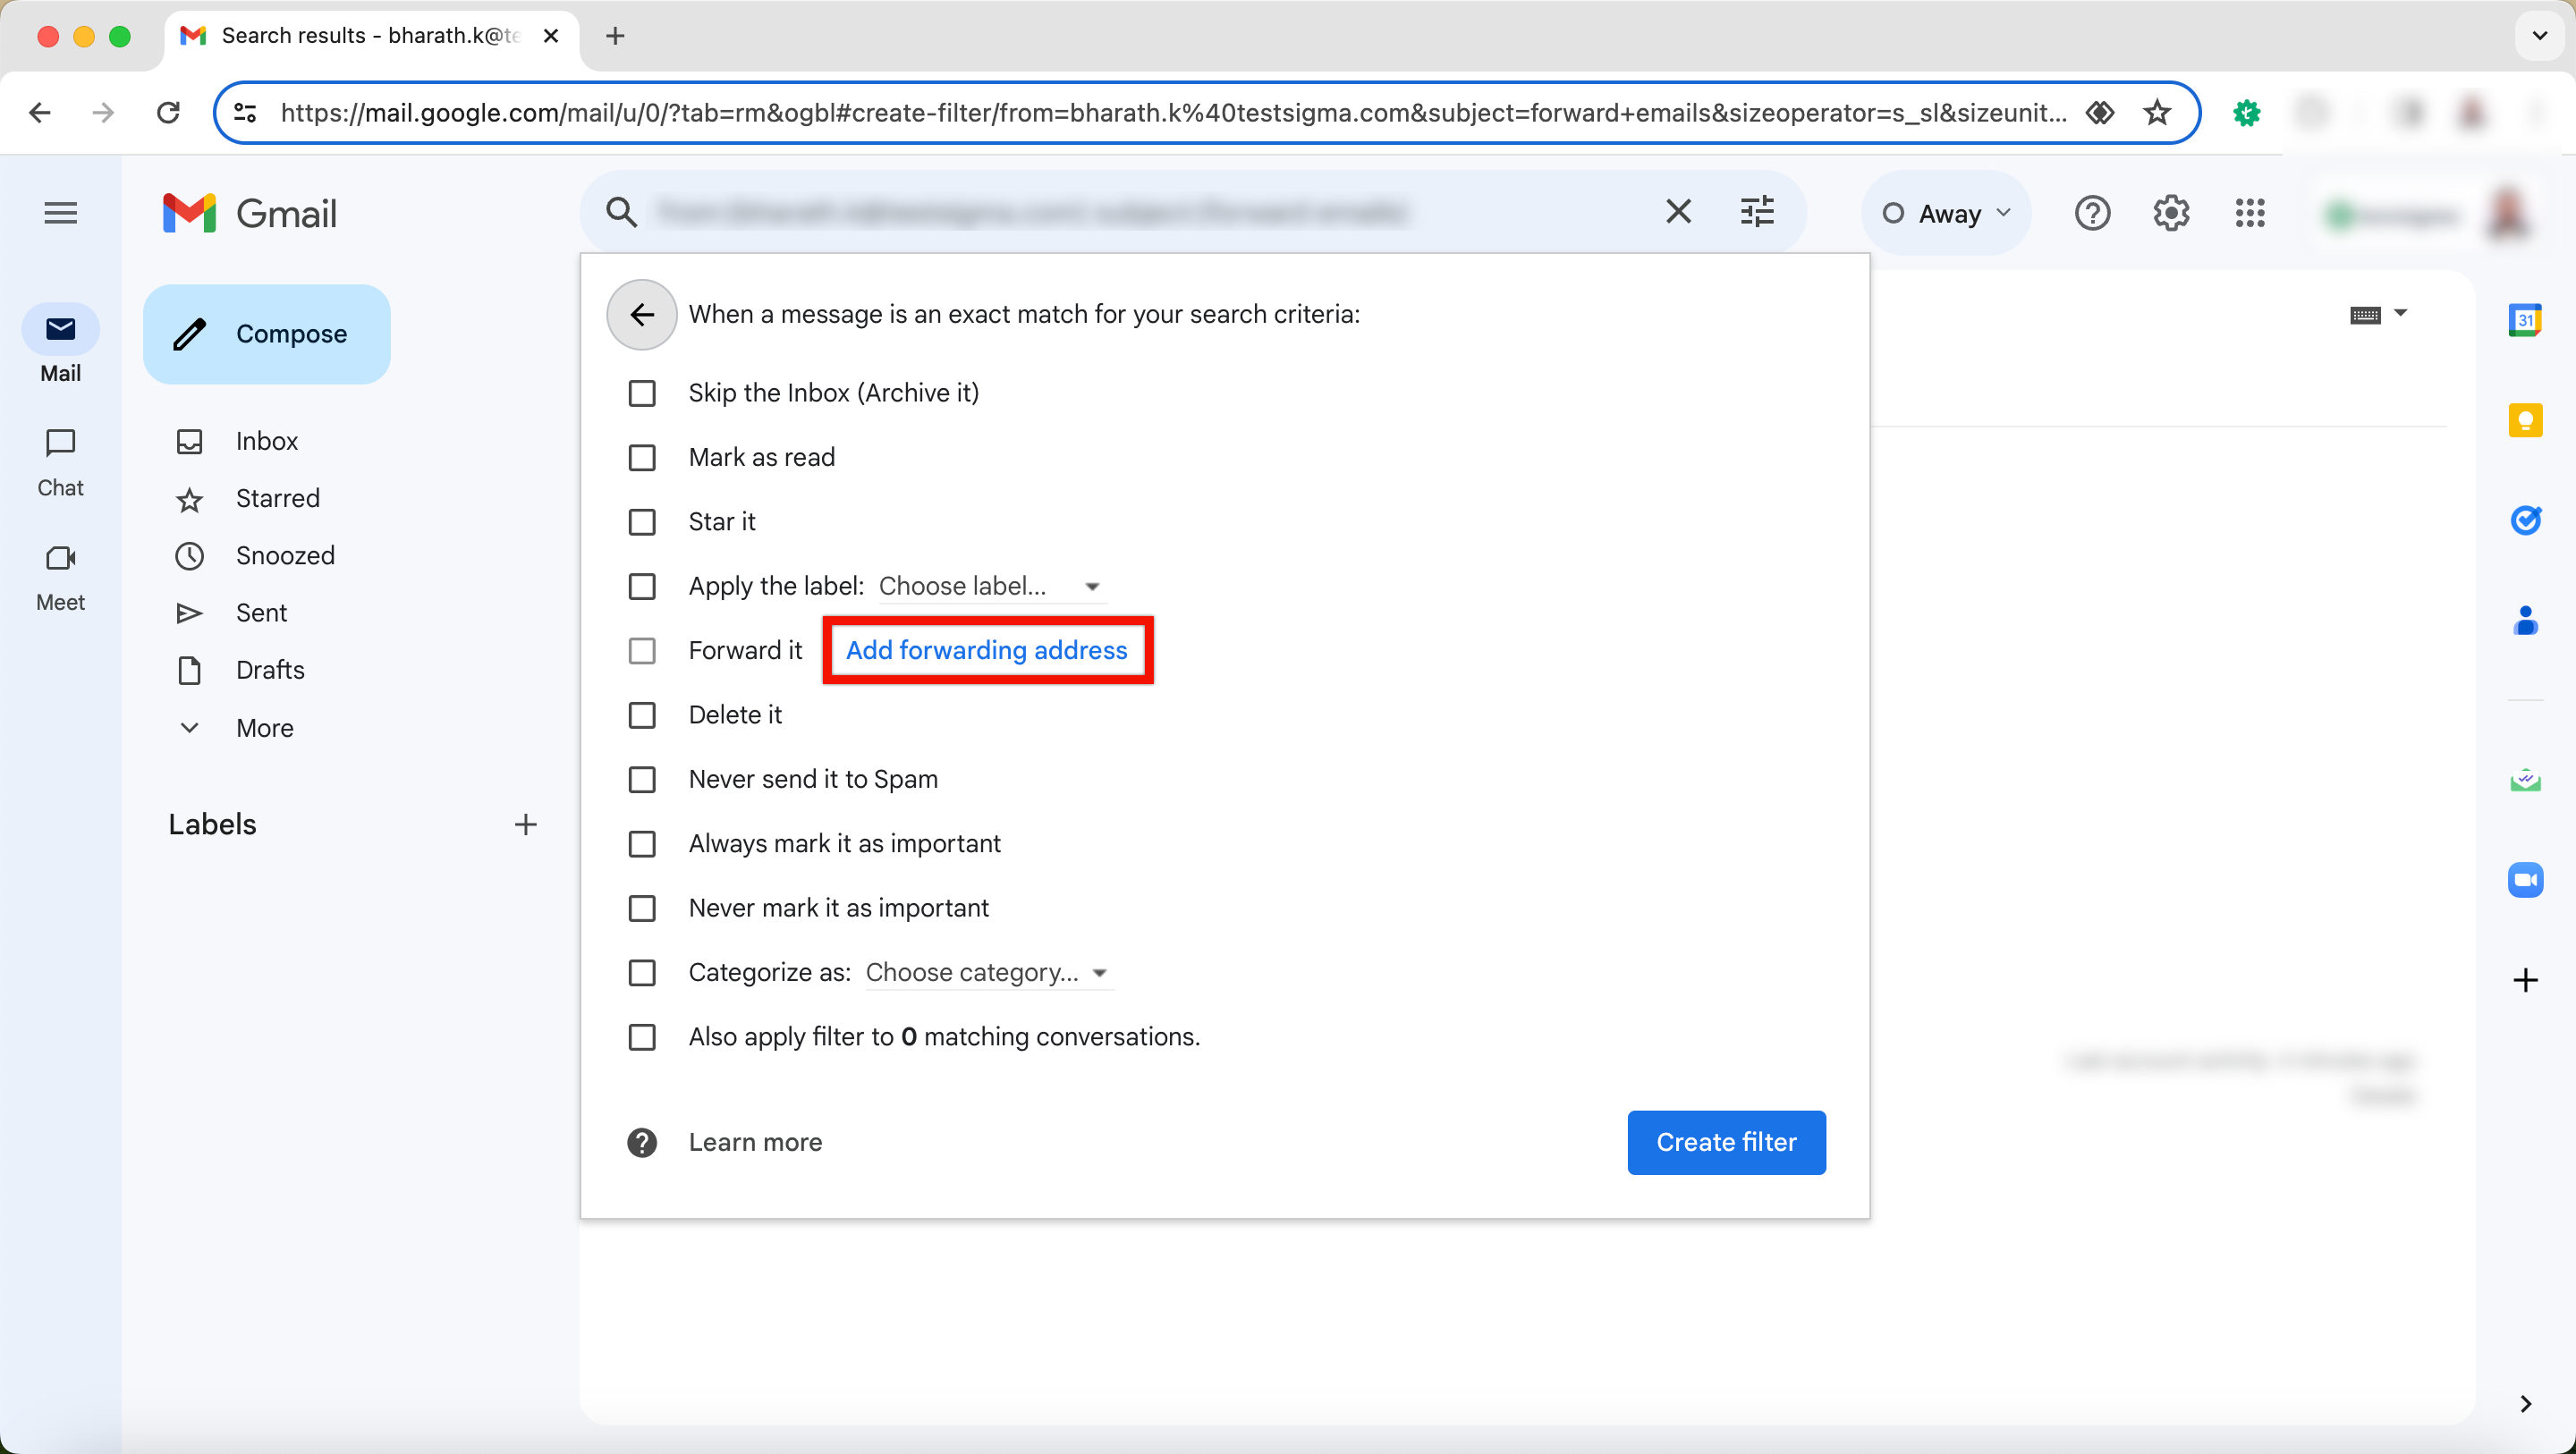Toggle Also apply filter to matching conversations
Screen dimensions: 2576x1454
pyautogui.click(x=642, y=1036)
